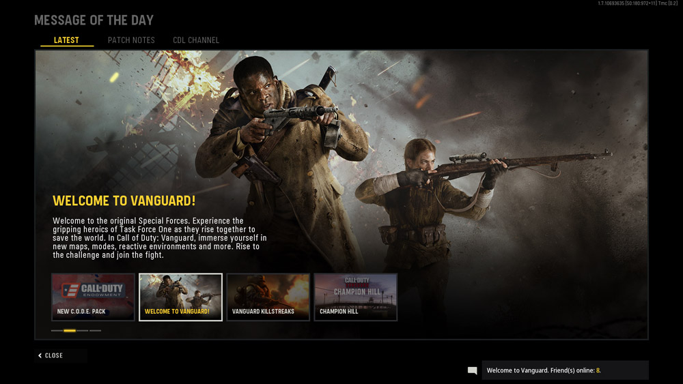
Task: Go to the third page indicator dash
Action: [x=83, y=330]
